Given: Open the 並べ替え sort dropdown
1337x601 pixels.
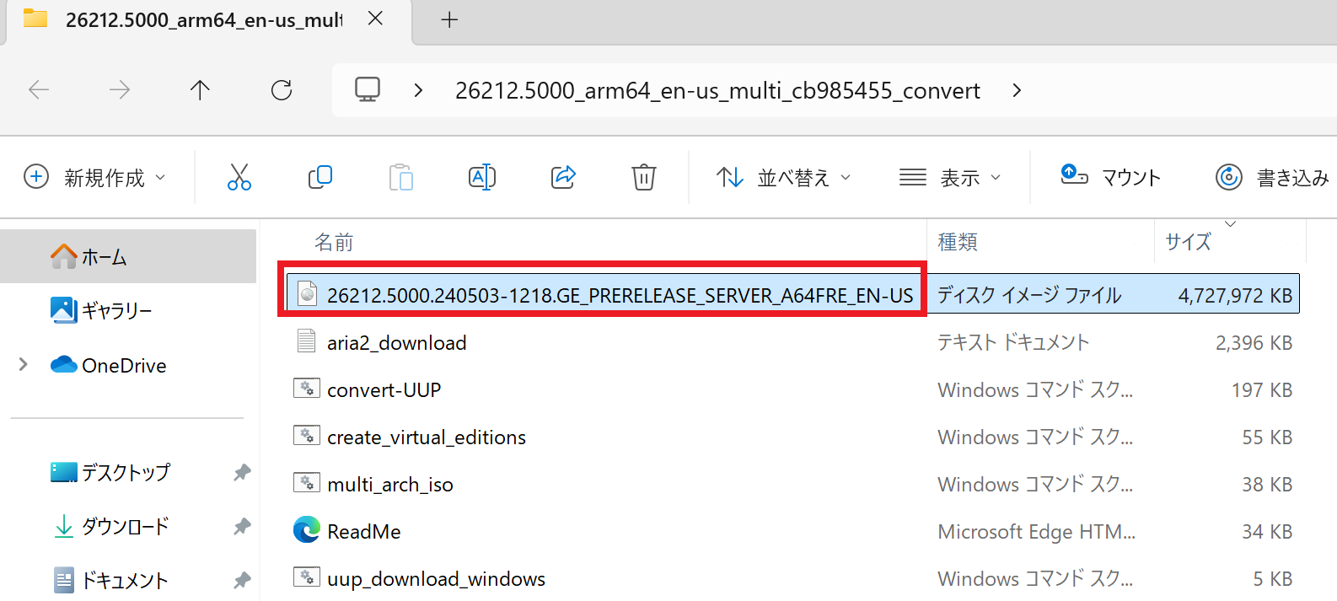Looking at the screenshot, I should (784, 177).
